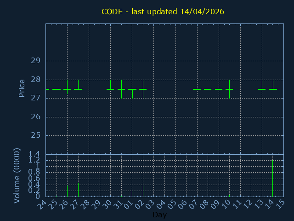Select the 25 price tick label

pos(35,135)
